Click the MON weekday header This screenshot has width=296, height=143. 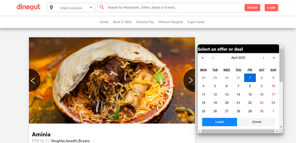[203, 70]
